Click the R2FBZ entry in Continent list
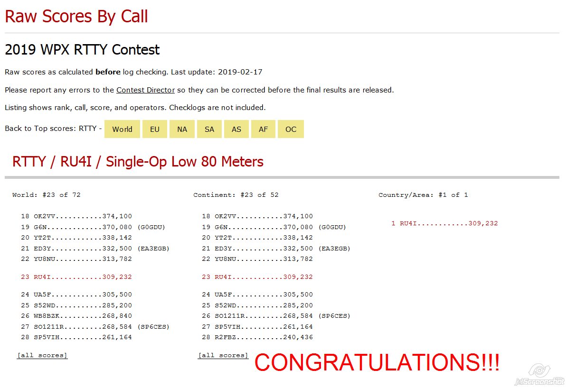 (x=257, y=337)
